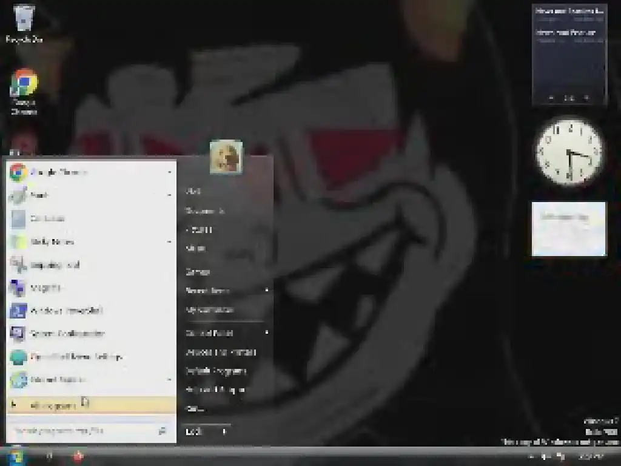Open Games from the Start menu
621x466 pixels.
(x=198, y=272)
